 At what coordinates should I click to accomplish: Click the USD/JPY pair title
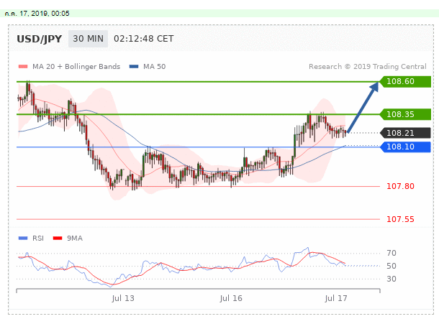coord(39,39)
